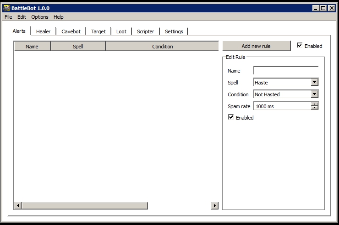Click the horizontal scrollbar right arrow
339x225 pixels.
(x=214, y=206)
